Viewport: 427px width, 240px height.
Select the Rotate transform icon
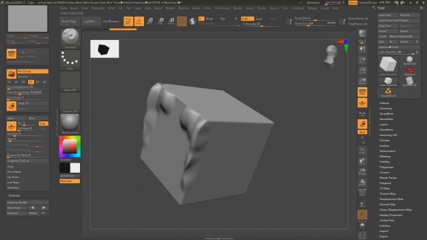point(171,21)
